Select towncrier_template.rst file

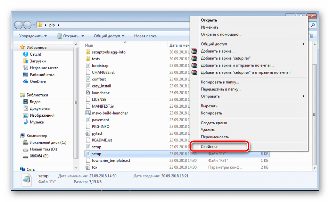click(x=111, y=161)
